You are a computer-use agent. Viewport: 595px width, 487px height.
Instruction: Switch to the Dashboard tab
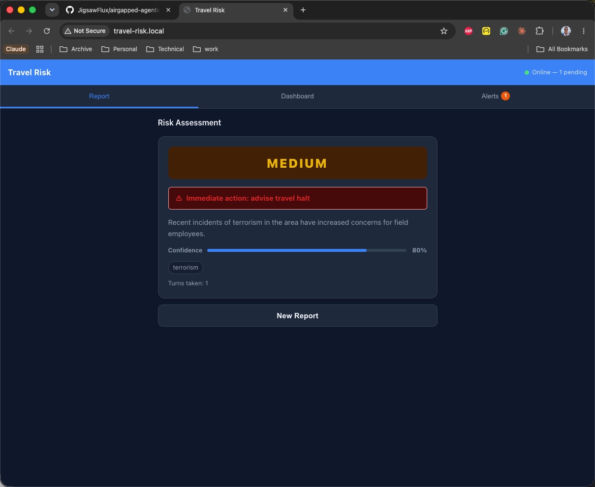pyautogui.click(x=297, y=96)
